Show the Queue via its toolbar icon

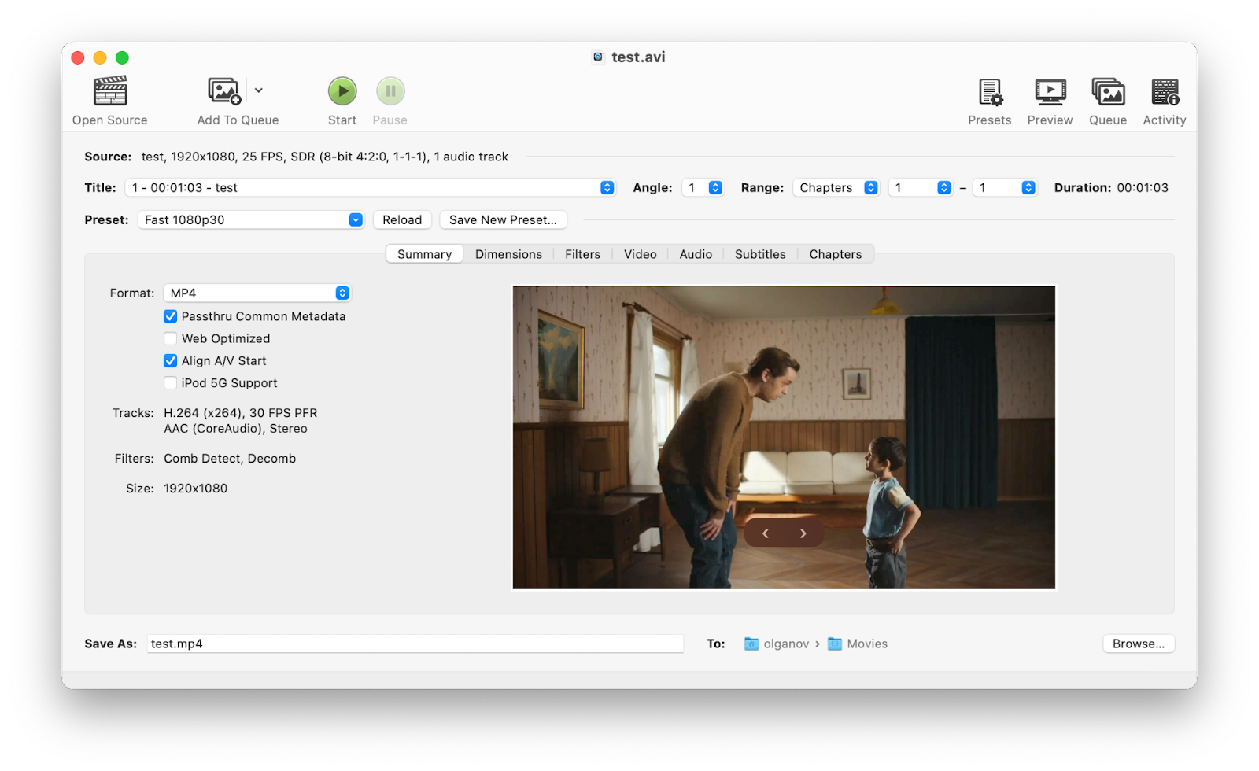1107,93
